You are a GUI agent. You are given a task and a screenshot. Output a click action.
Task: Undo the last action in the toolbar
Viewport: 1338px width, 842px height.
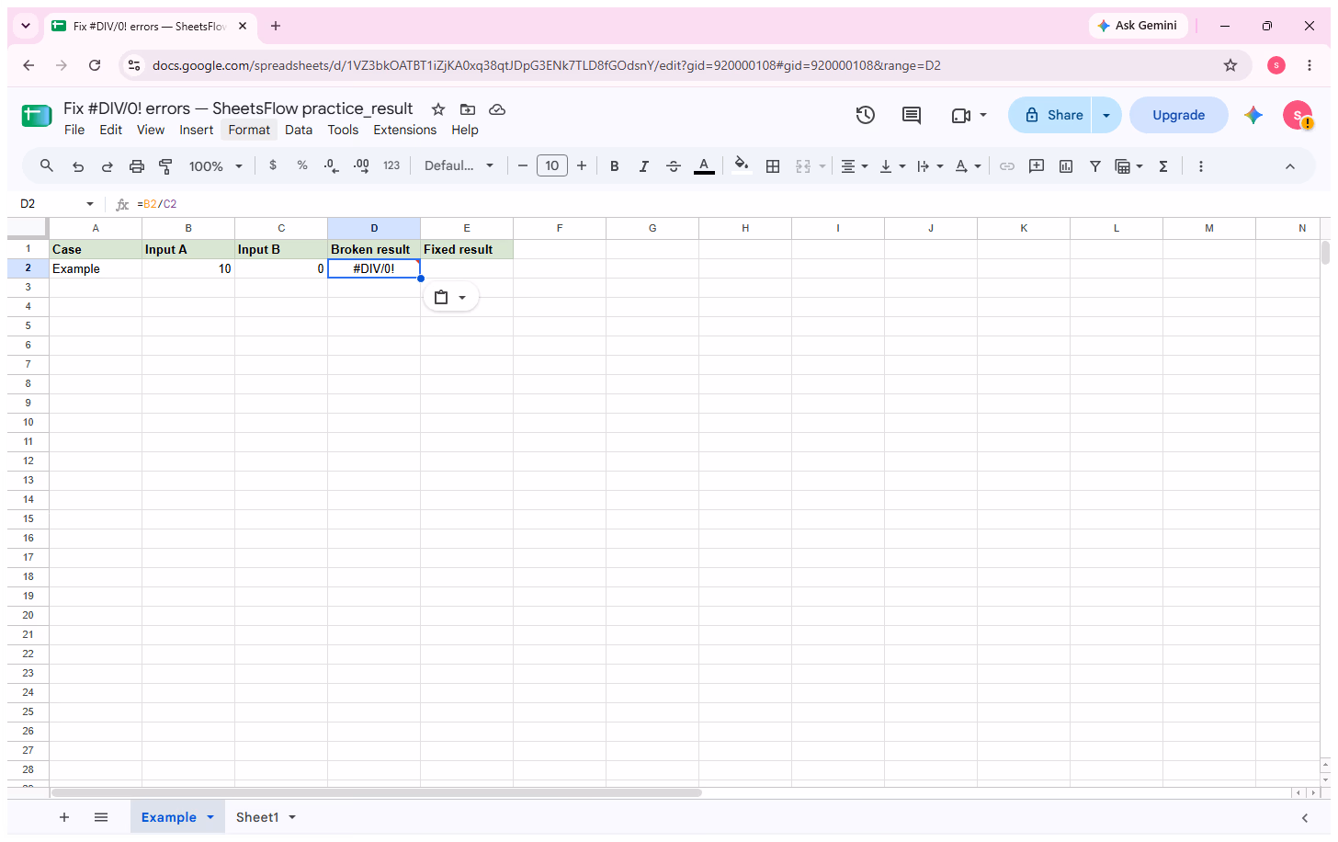(78, 166)
